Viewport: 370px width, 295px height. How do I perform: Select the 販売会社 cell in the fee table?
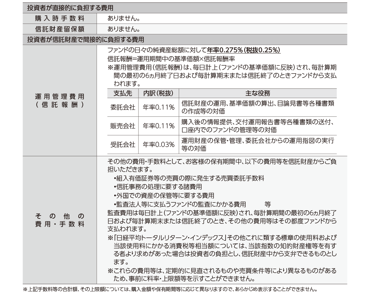(123, 126)
